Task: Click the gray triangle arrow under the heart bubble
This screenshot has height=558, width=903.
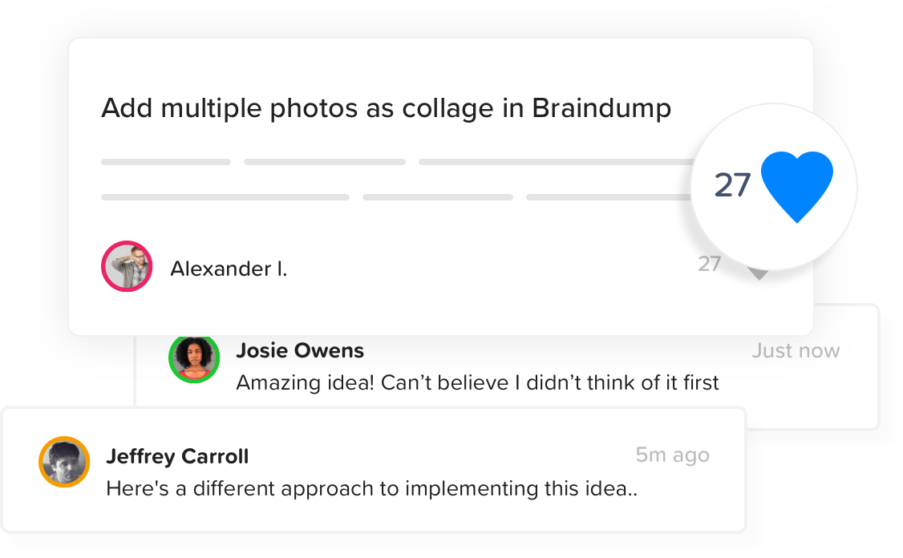Action: [x=759, y=274]
